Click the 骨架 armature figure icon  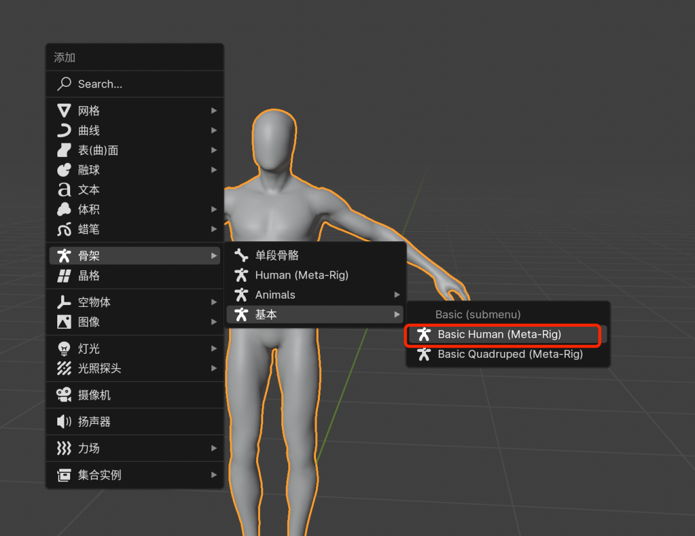[x=64, y=256]
